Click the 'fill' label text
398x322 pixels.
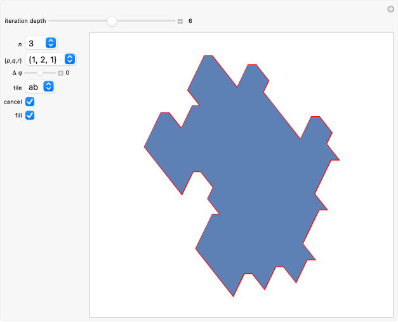(18, 116)
